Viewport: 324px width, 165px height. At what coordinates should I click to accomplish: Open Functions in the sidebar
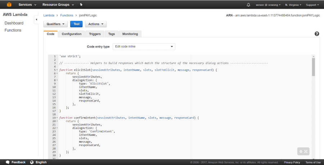13,30
